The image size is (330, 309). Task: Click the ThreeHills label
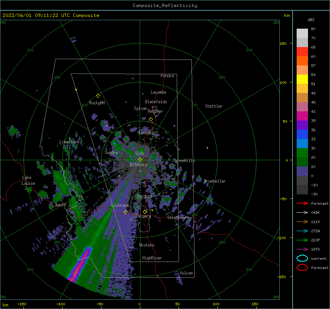click(x=184, y=161)
